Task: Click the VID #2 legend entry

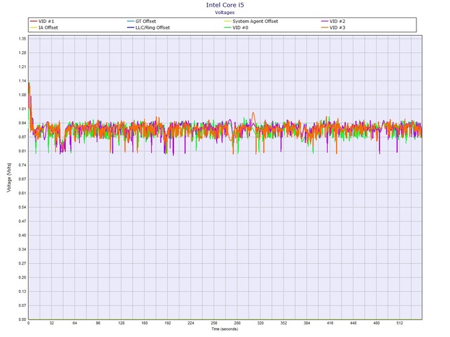Action: click(333, 21)
